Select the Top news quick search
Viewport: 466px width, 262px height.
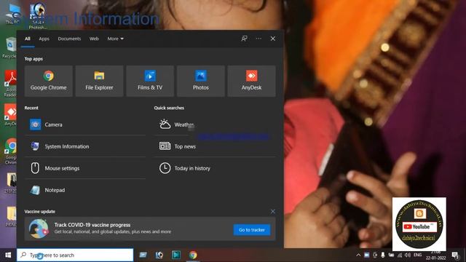coord(215,146)
